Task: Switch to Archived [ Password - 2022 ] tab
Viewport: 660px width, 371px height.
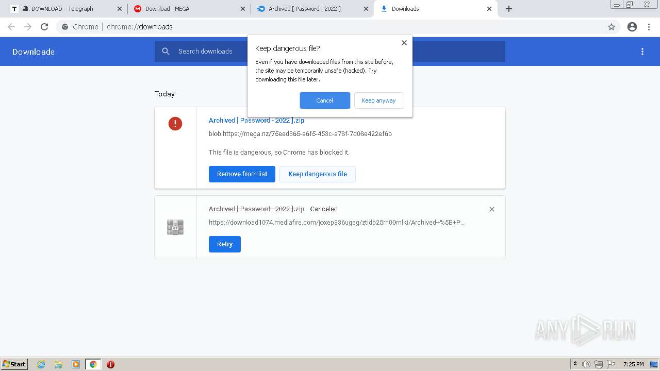Action: click(x=312, y=9)
